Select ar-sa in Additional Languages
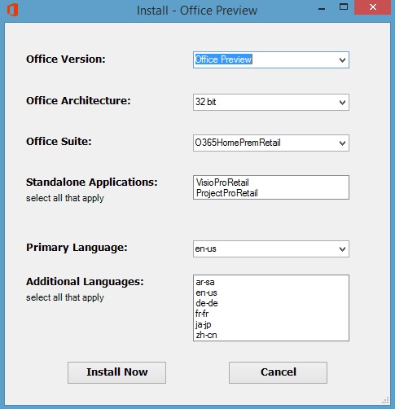 click(205, 282)
